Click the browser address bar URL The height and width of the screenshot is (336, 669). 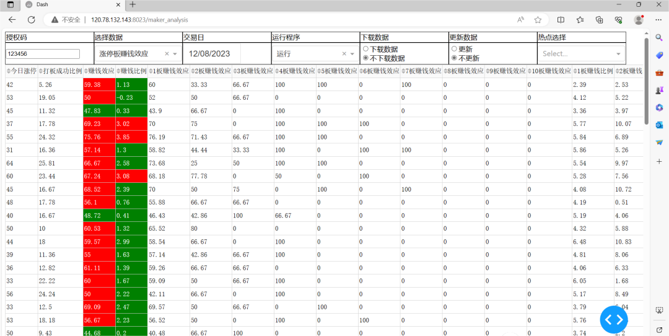[139, 20]
